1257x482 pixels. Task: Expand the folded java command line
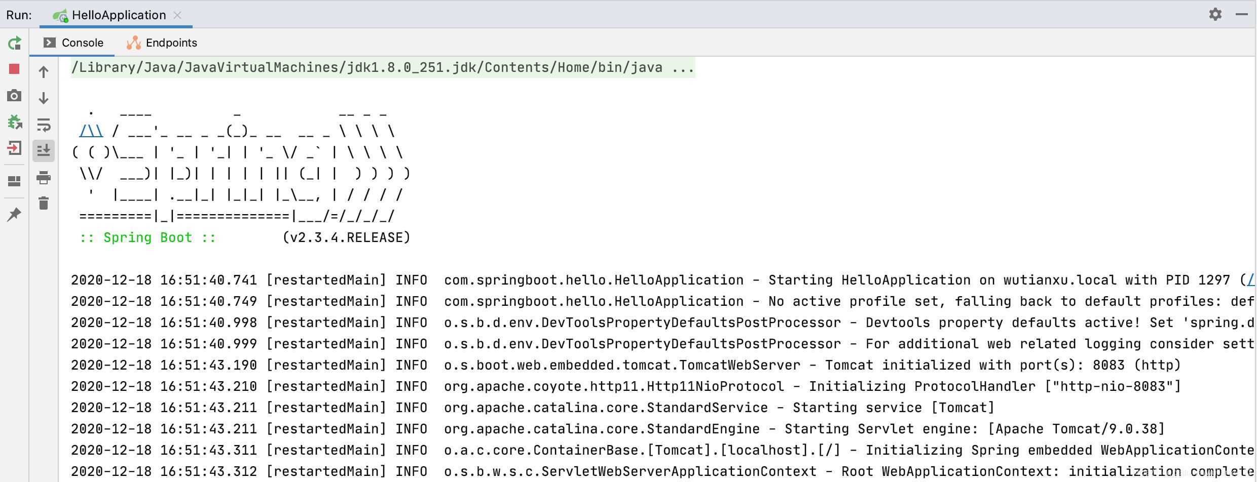pos(383,67)
